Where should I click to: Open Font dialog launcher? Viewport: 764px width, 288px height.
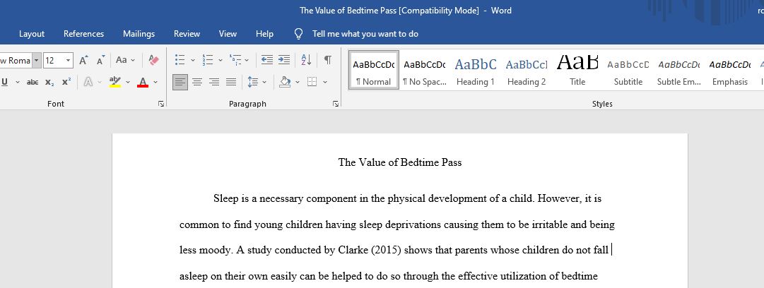tap(161, 104)
